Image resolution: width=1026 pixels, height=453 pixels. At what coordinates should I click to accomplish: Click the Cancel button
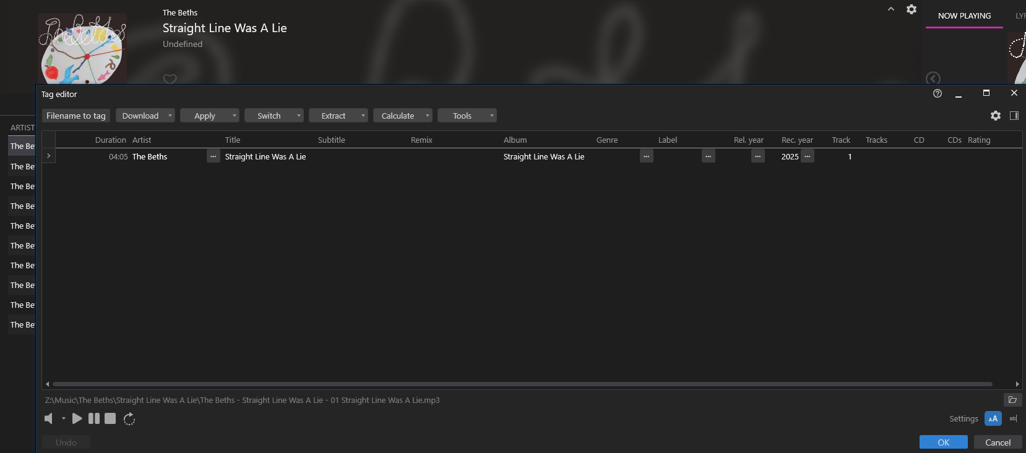pyautogui.click(x=998, y=442)
